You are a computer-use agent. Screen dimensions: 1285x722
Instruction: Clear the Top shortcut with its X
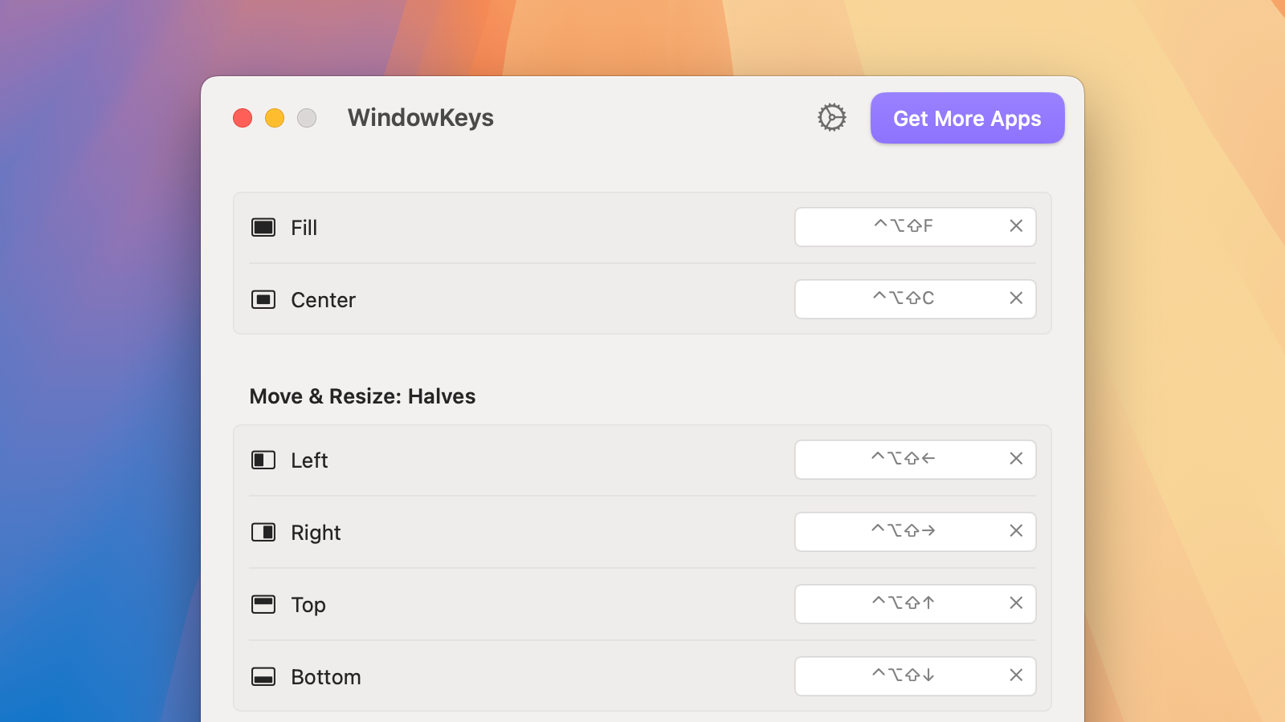[x=1016, y=603]
